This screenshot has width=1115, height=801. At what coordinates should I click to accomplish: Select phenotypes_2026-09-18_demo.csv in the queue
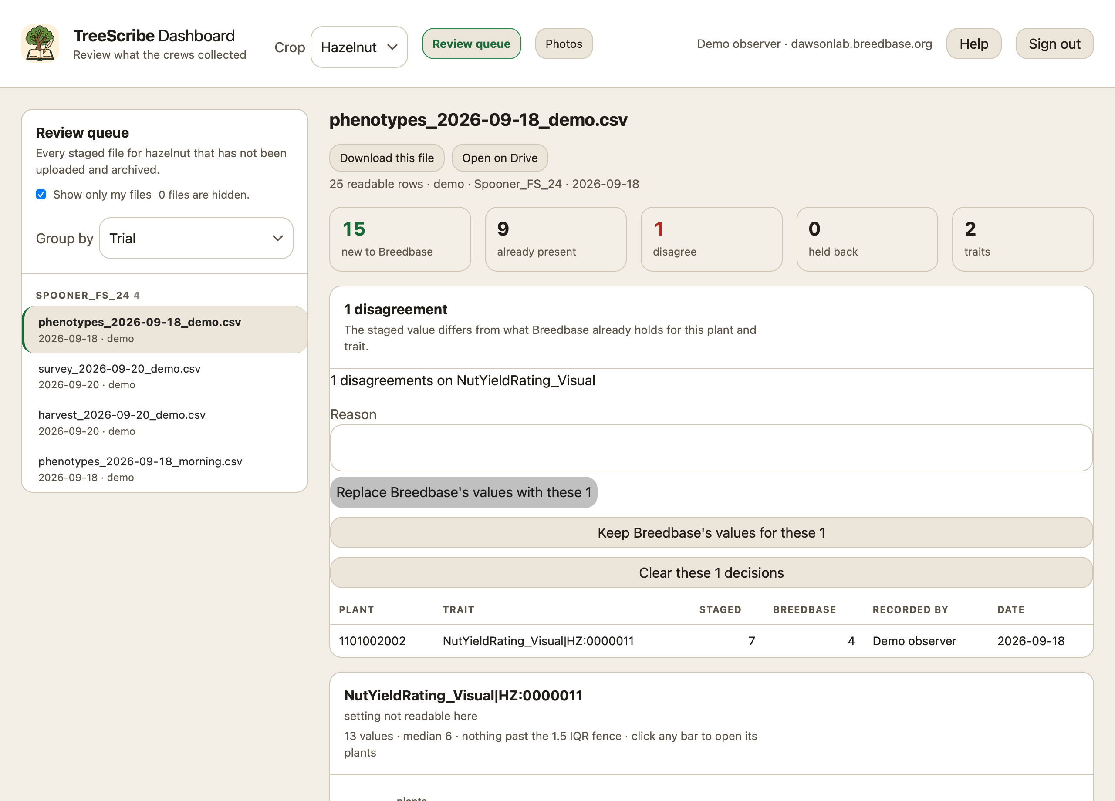tap(165, 330)
